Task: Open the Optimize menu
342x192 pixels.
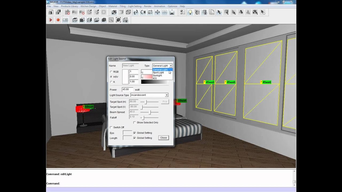Action: (172, 6)
